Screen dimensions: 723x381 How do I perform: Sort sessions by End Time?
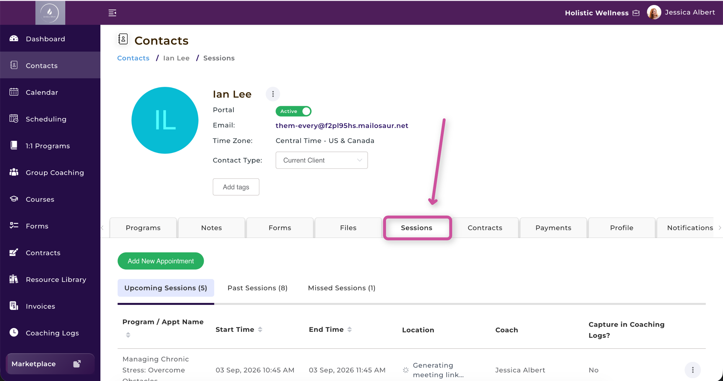point(349,329)
